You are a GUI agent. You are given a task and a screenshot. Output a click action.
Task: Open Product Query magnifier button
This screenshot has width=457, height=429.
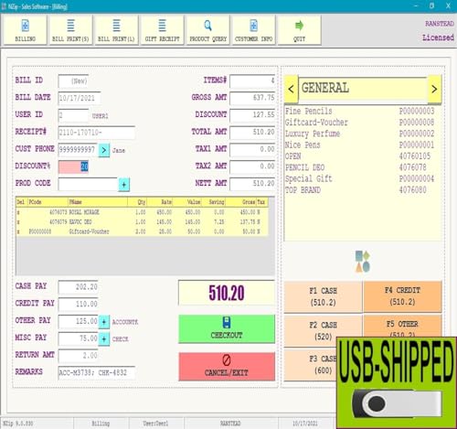tap(208, 30)
